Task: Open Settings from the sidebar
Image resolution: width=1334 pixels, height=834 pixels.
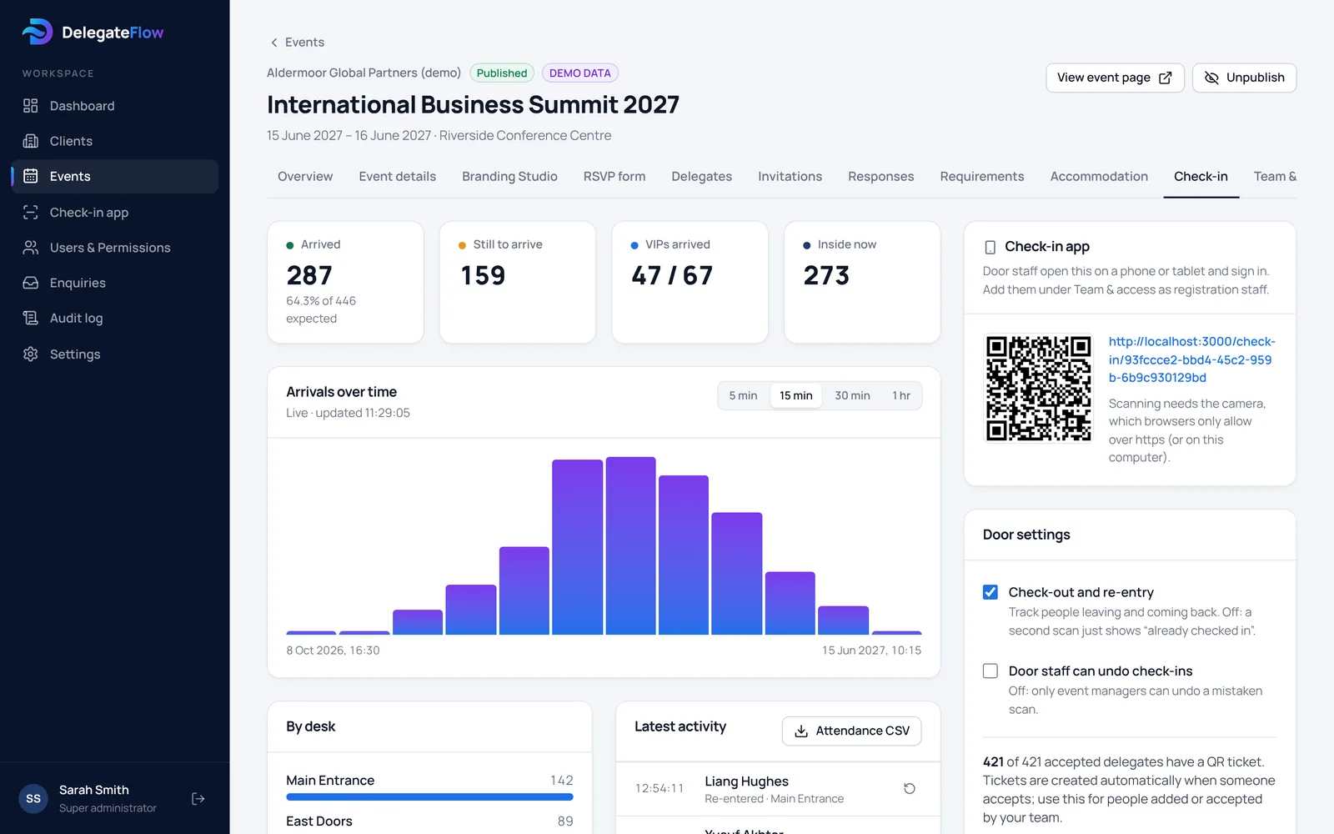Action: [x=115, y=354]
